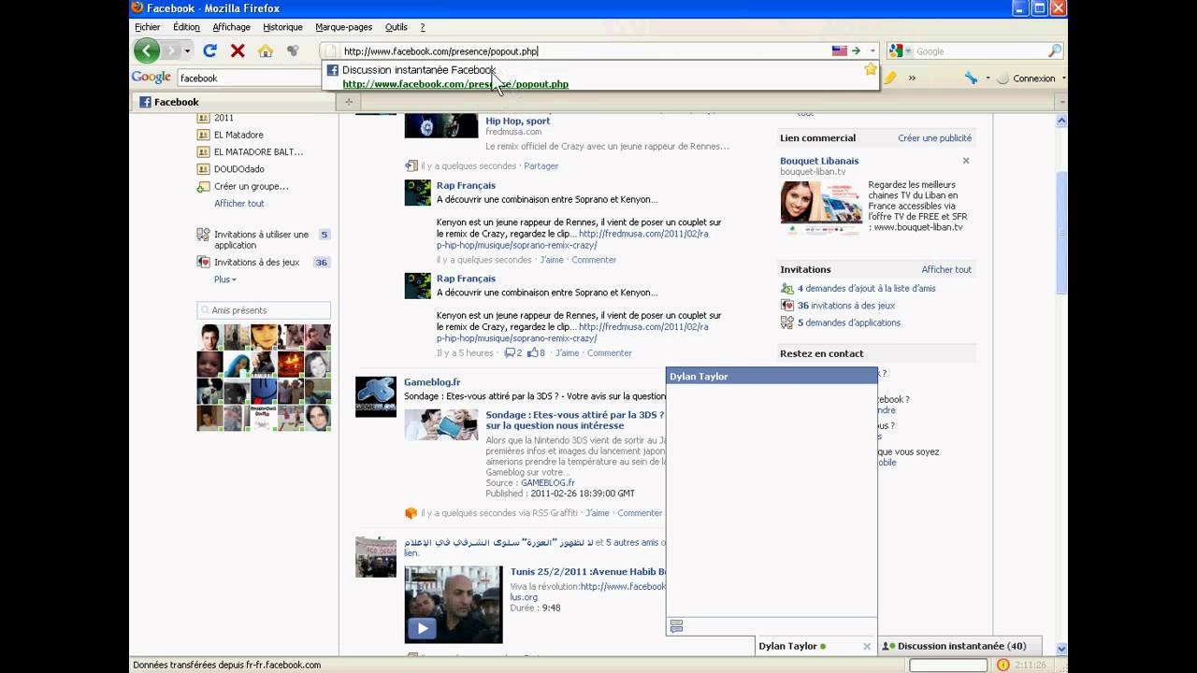Click the search magnifier in Firefox search box
Viewport: 1197px width, 673px height.
(1055, 51)
